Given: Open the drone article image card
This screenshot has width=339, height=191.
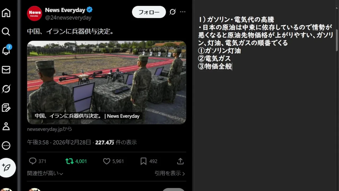Looking at the screenshot, I should click(106, 83).
